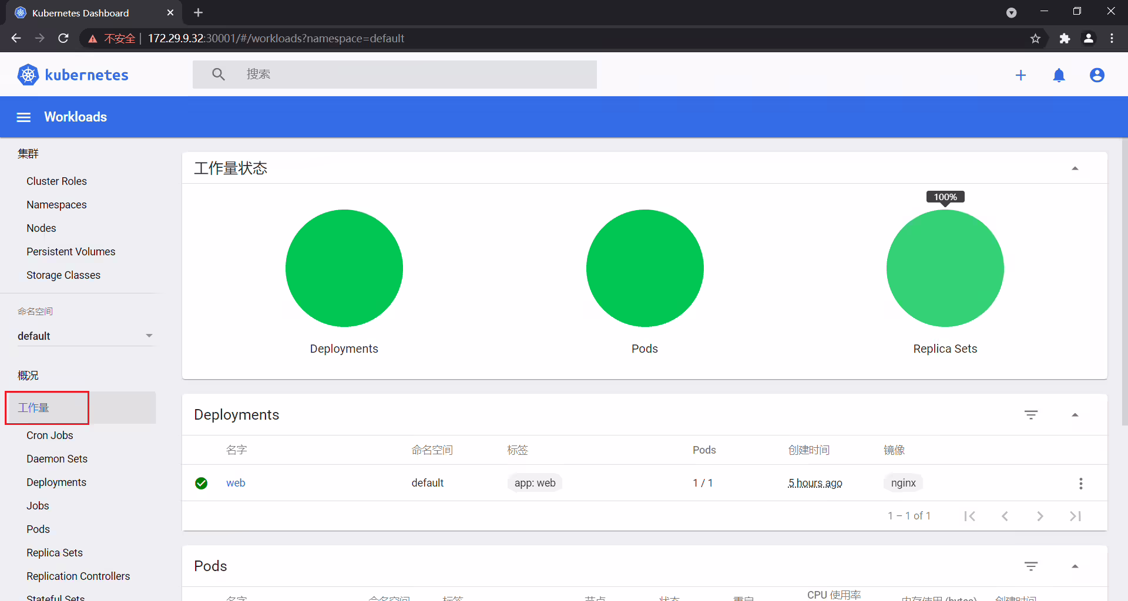Open Storage Classes in sidebar
The image size is (1128, 601).
pyautogui.click(x=63, y=275)
